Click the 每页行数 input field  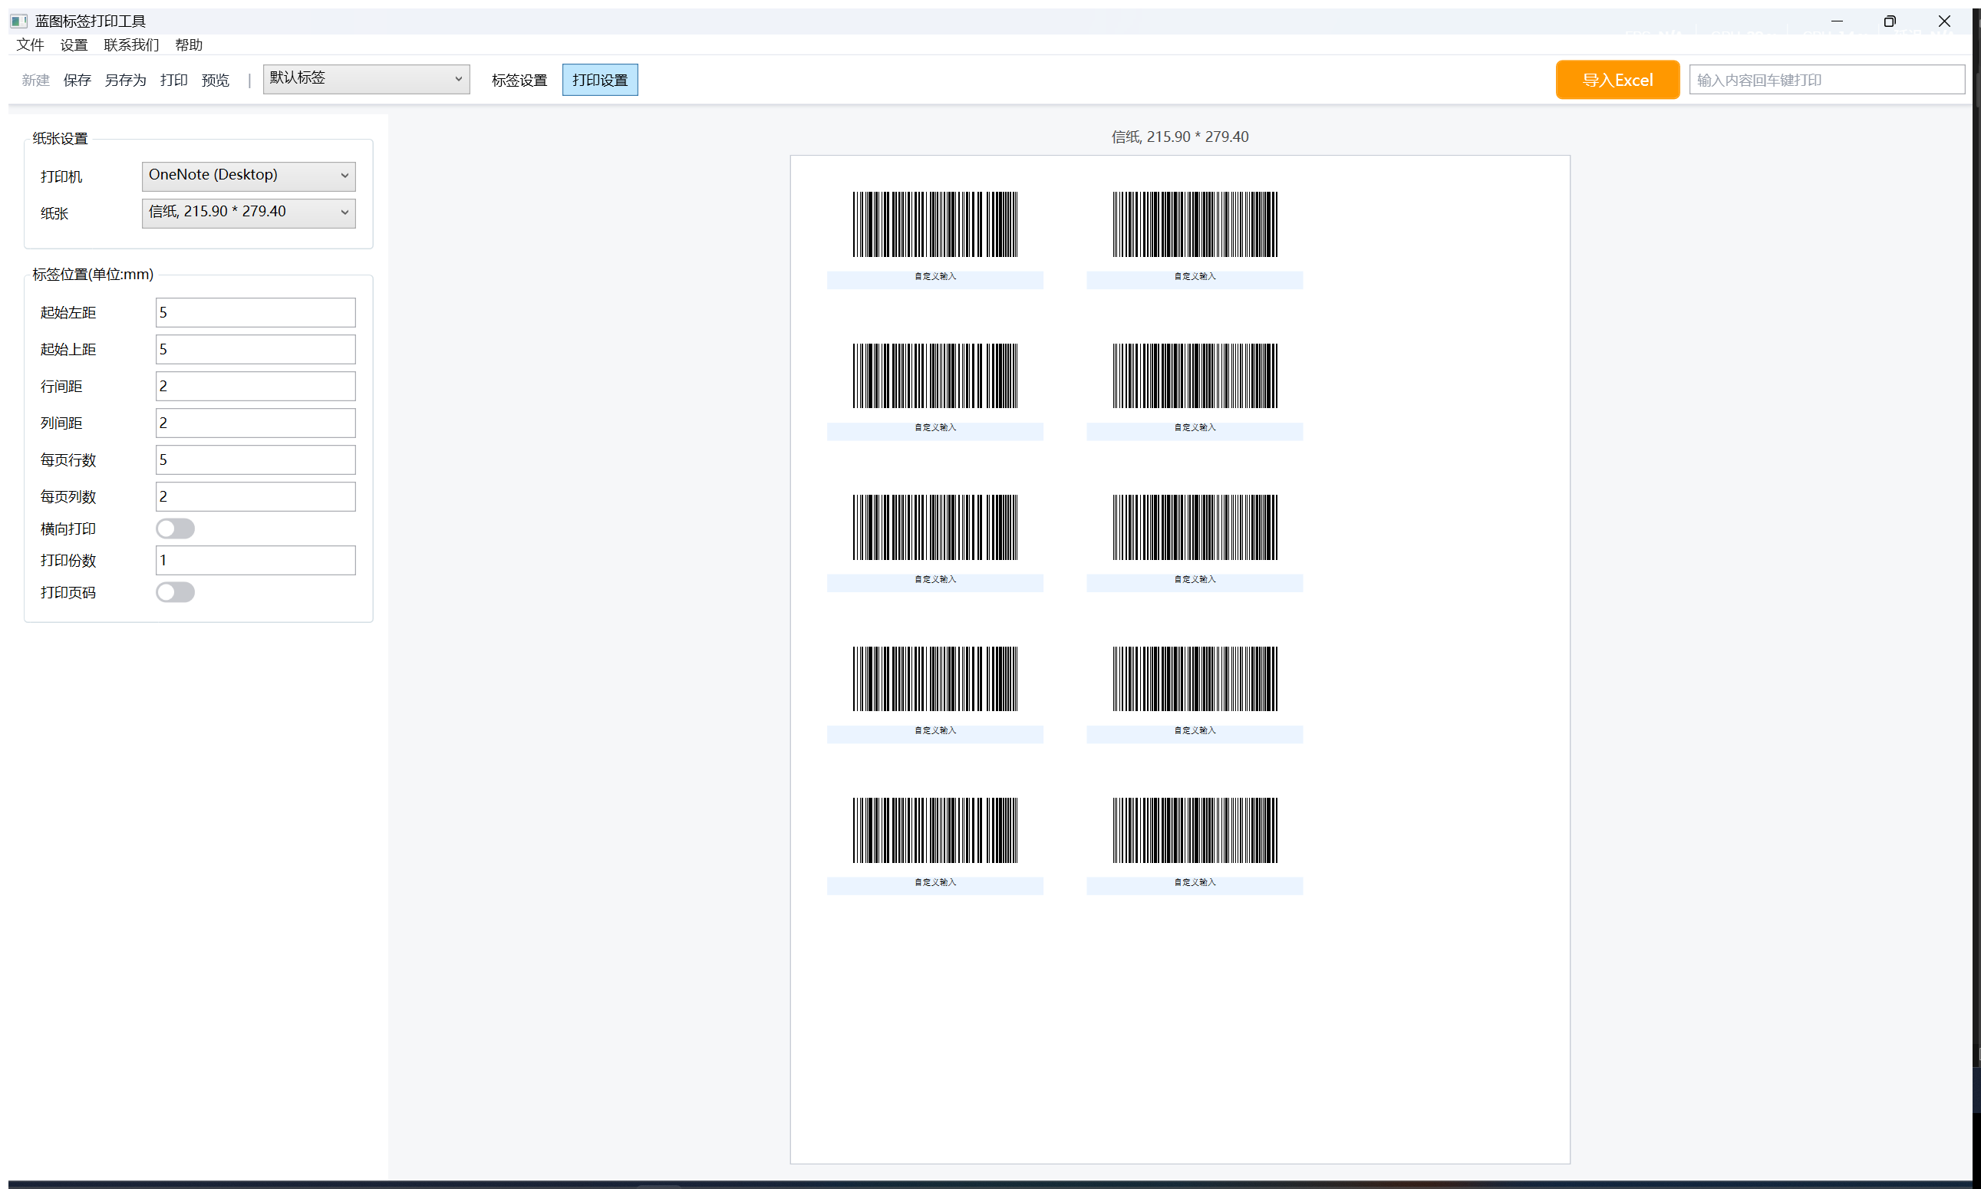tap(255, 460)
